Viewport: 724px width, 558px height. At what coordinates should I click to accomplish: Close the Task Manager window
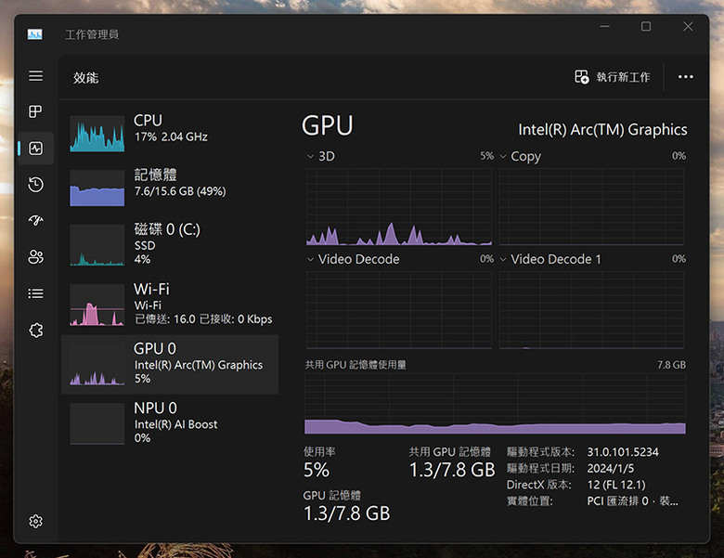[688, 27]
